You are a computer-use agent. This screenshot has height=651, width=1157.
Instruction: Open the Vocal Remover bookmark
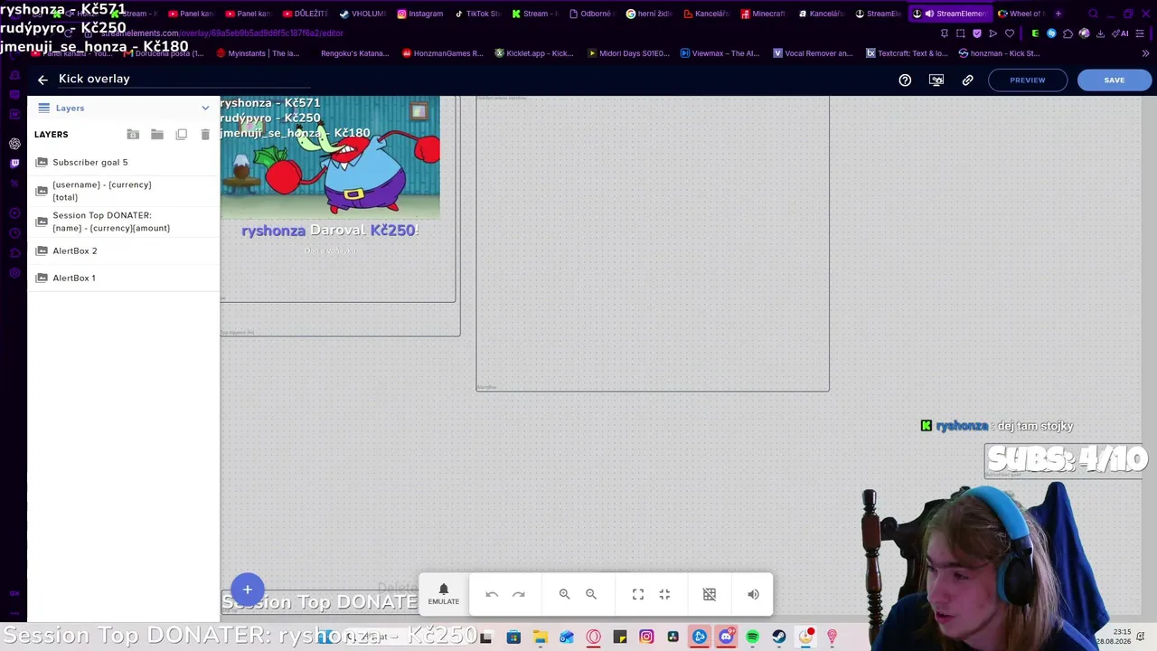pos(813,53)
